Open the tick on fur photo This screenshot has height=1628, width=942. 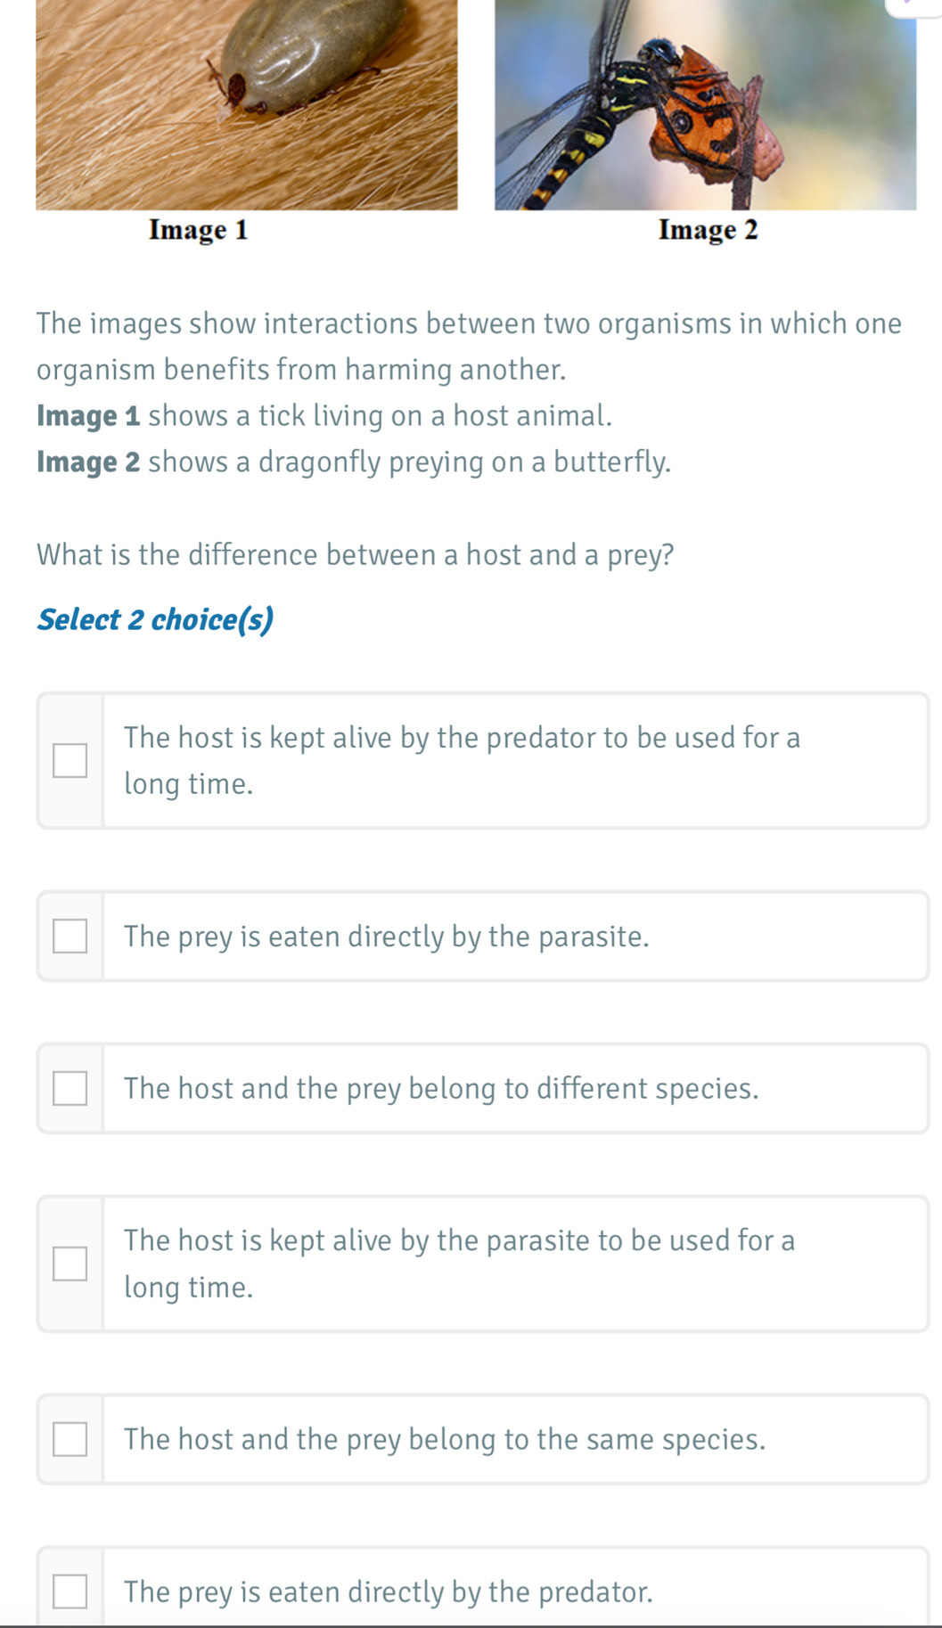click(x=246, y=104)
